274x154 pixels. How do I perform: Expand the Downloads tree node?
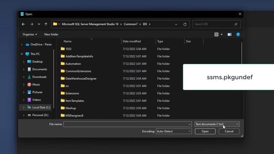(x=24, y=77)
